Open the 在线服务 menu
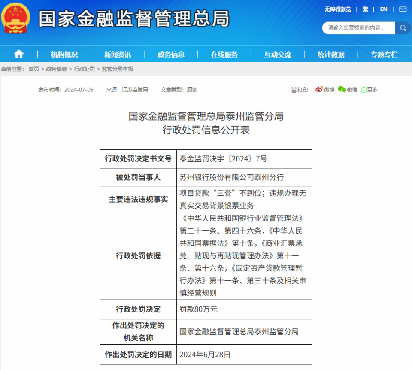 [224, 55]
